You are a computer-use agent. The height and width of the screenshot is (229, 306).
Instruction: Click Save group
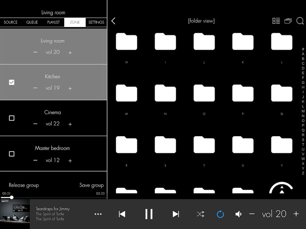91,185
